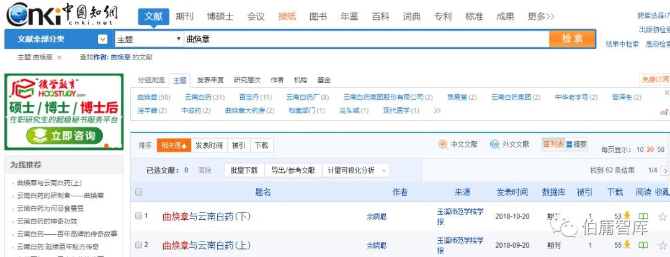Select the 会议 tab
Image resolution: width=670 pixels, height=257 pixels.
pyautogui.click(x=256, y=17)
